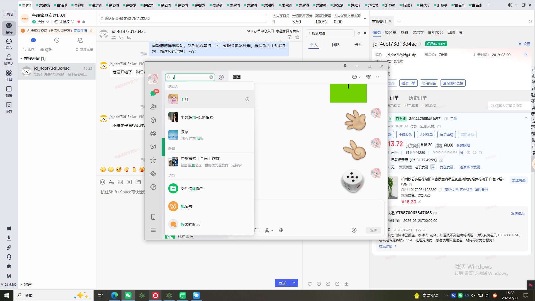Viewport: 535px width, 301px height.
Task: Click the 售后申请 button
Action: point(446,135)
